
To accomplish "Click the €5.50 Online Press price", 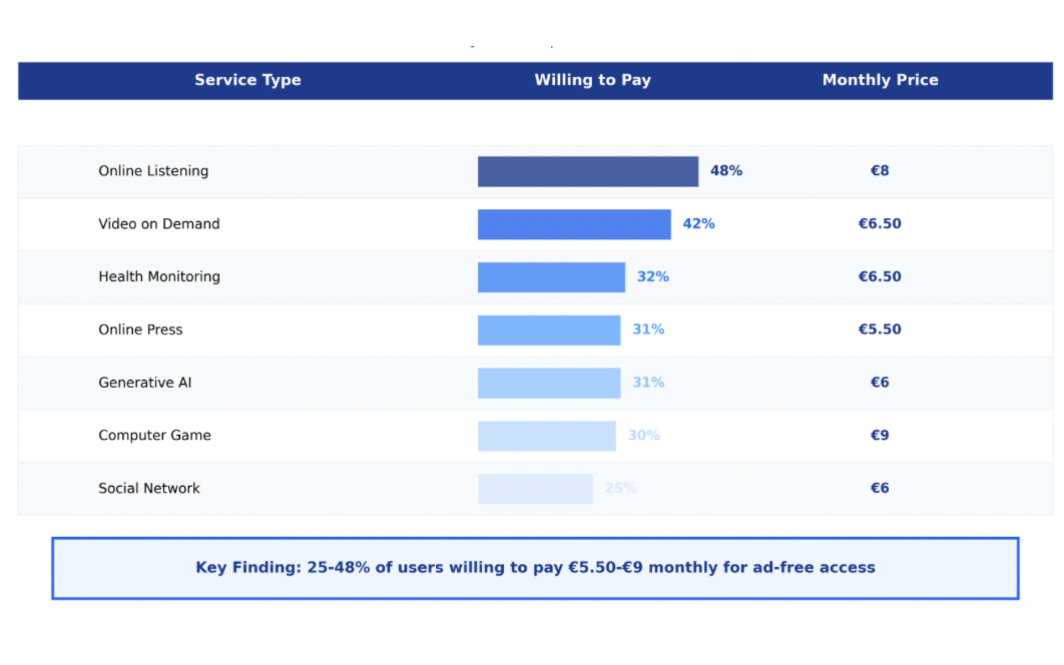I will (879, 329).
